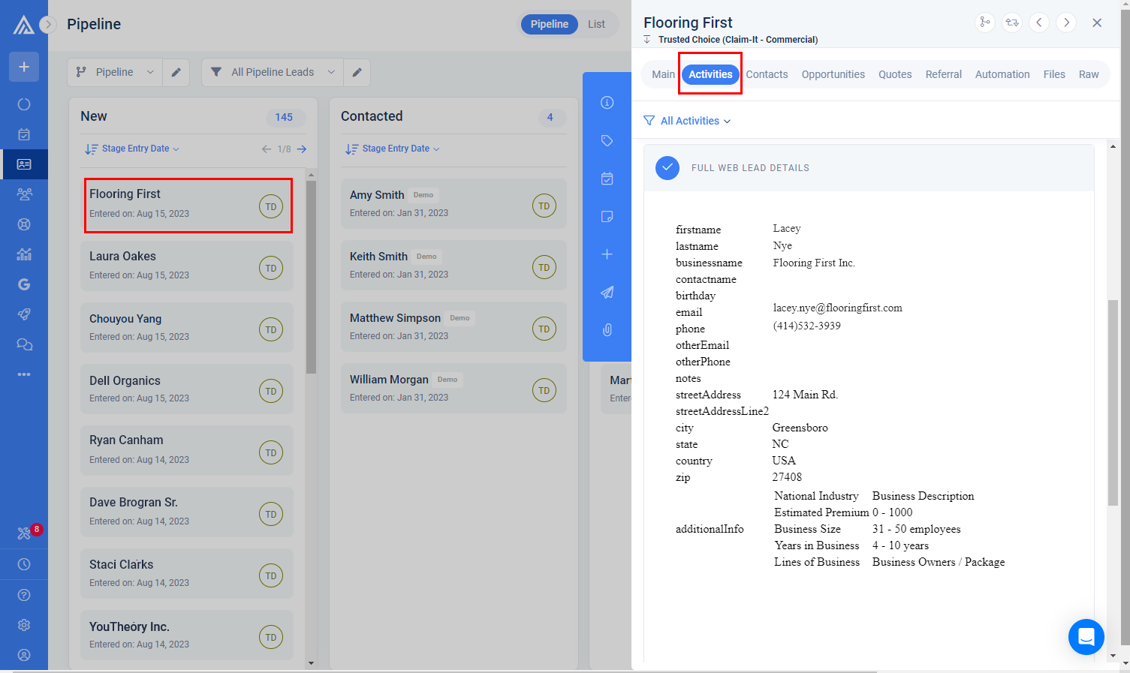Click pencil edit icon next to Pipeline dropdown
Image resolution: width=1130 pixels, height=673 pixels.
(x=176, y=72)
